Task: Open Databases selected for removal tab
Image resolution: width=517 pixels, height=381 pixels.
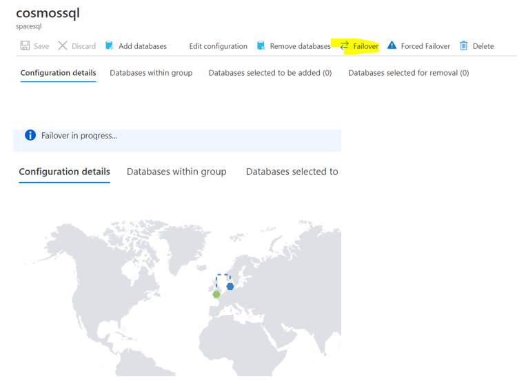Action: point(408,73)
